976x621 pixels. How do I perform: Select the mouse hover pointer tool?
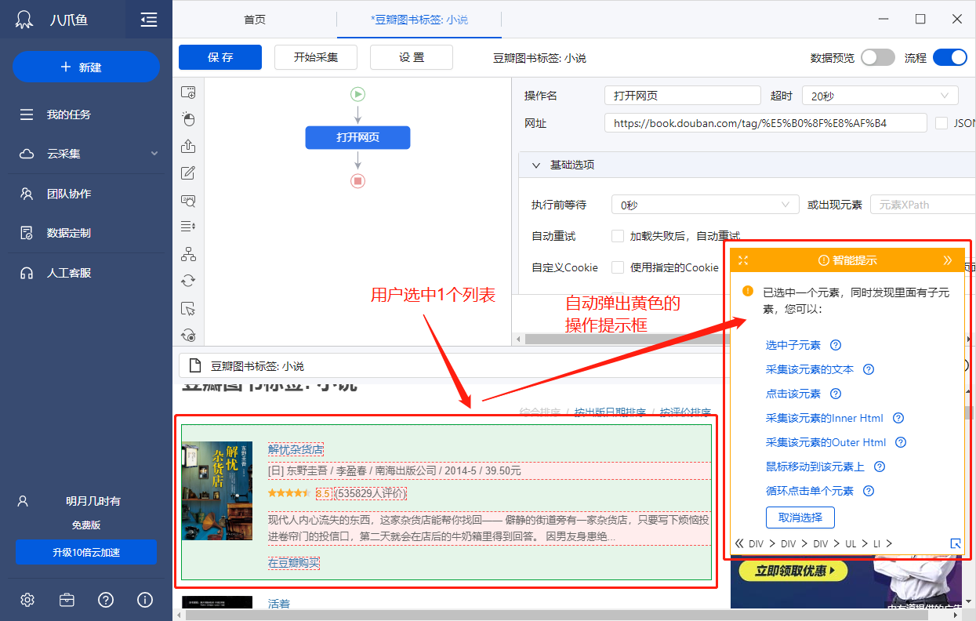click(188, 308)
